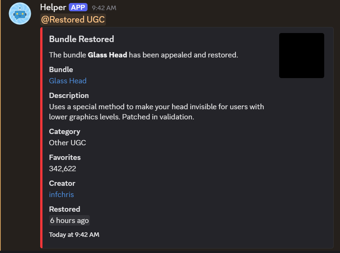This screenshot has width=340, height=253.
Task: Select the @Restored UGC role mention
Action: [x=73, y=20]
